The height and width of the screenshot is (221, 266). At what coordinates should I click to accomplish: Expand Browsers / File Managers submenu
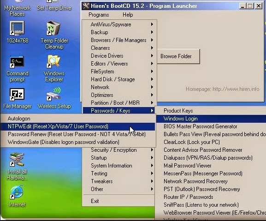[x=119, y=40]
